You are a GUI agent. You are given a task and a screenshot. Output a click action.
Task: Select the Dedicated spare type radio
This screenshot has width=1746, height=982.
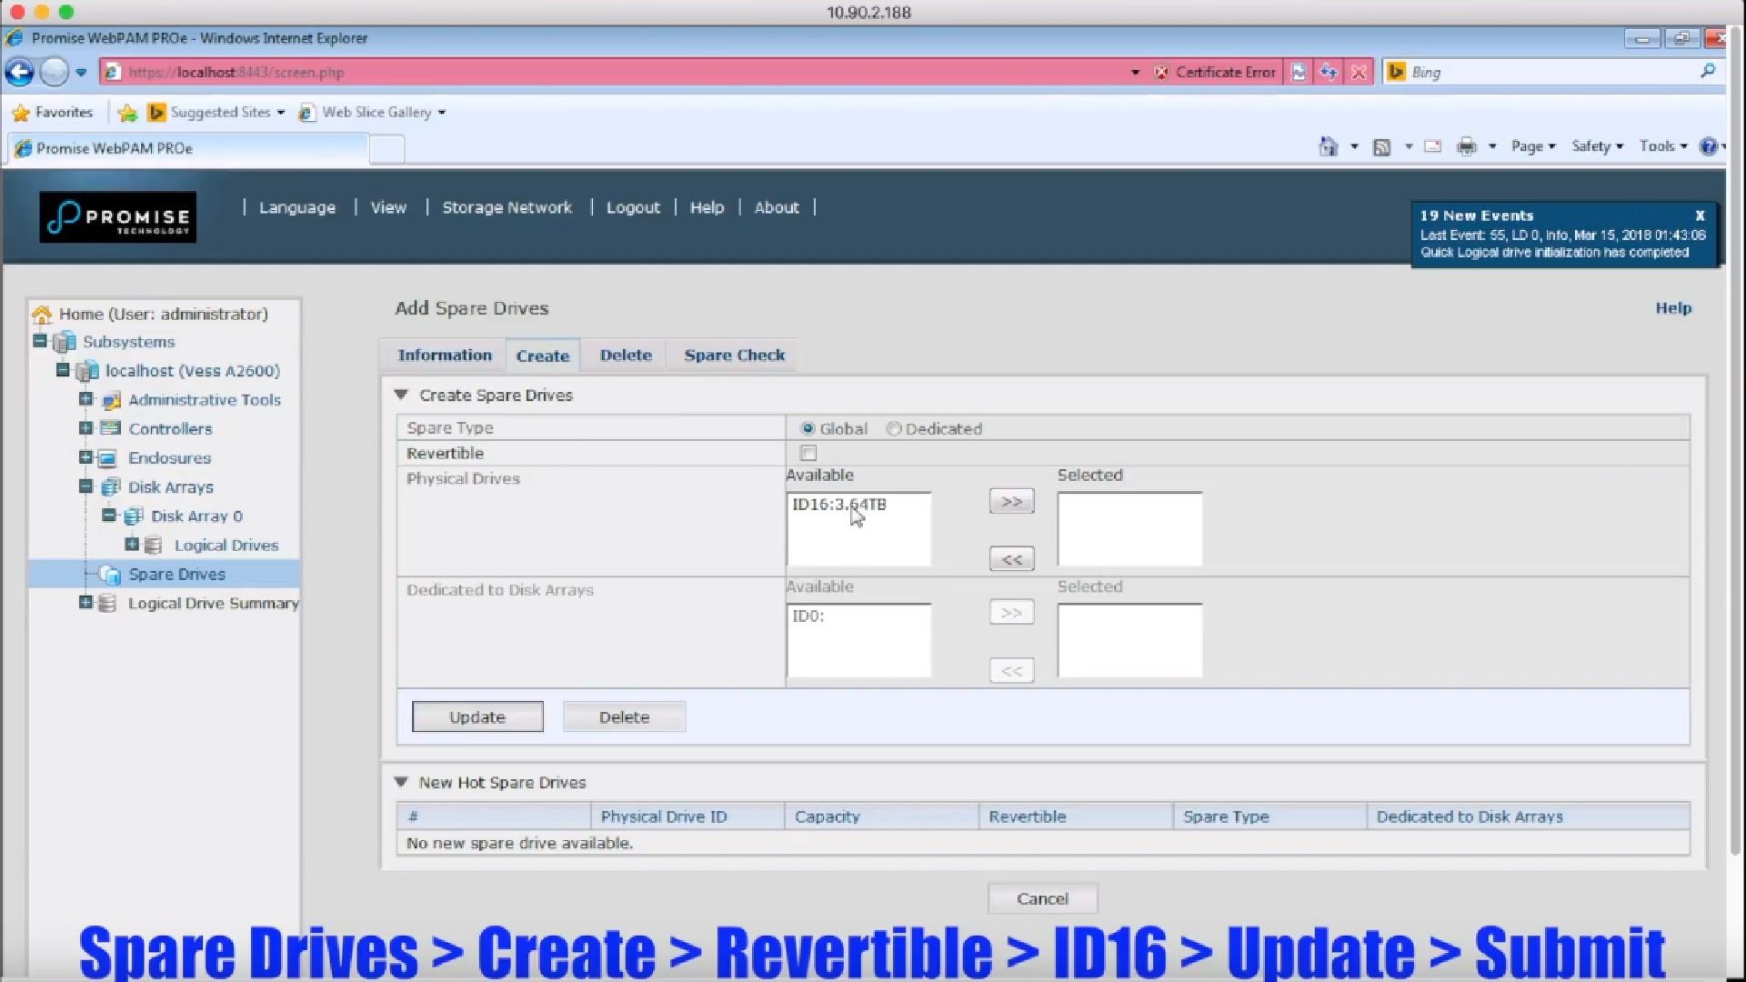tap(894, 429)
